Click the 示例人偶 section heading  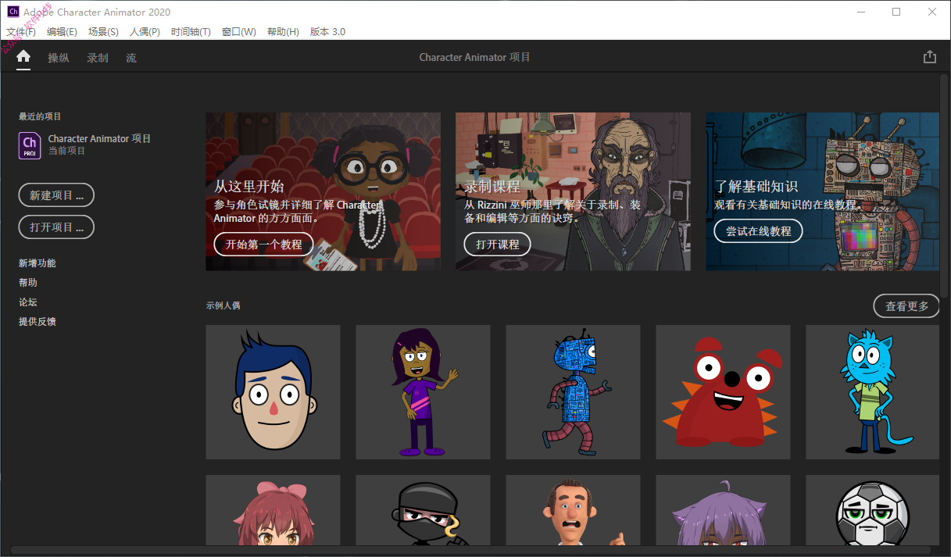point(223,305)
